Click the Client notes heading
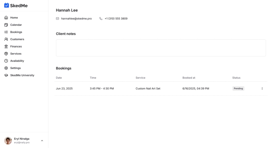The width and height of the screenshot is (273, 148). coord(66,34)
